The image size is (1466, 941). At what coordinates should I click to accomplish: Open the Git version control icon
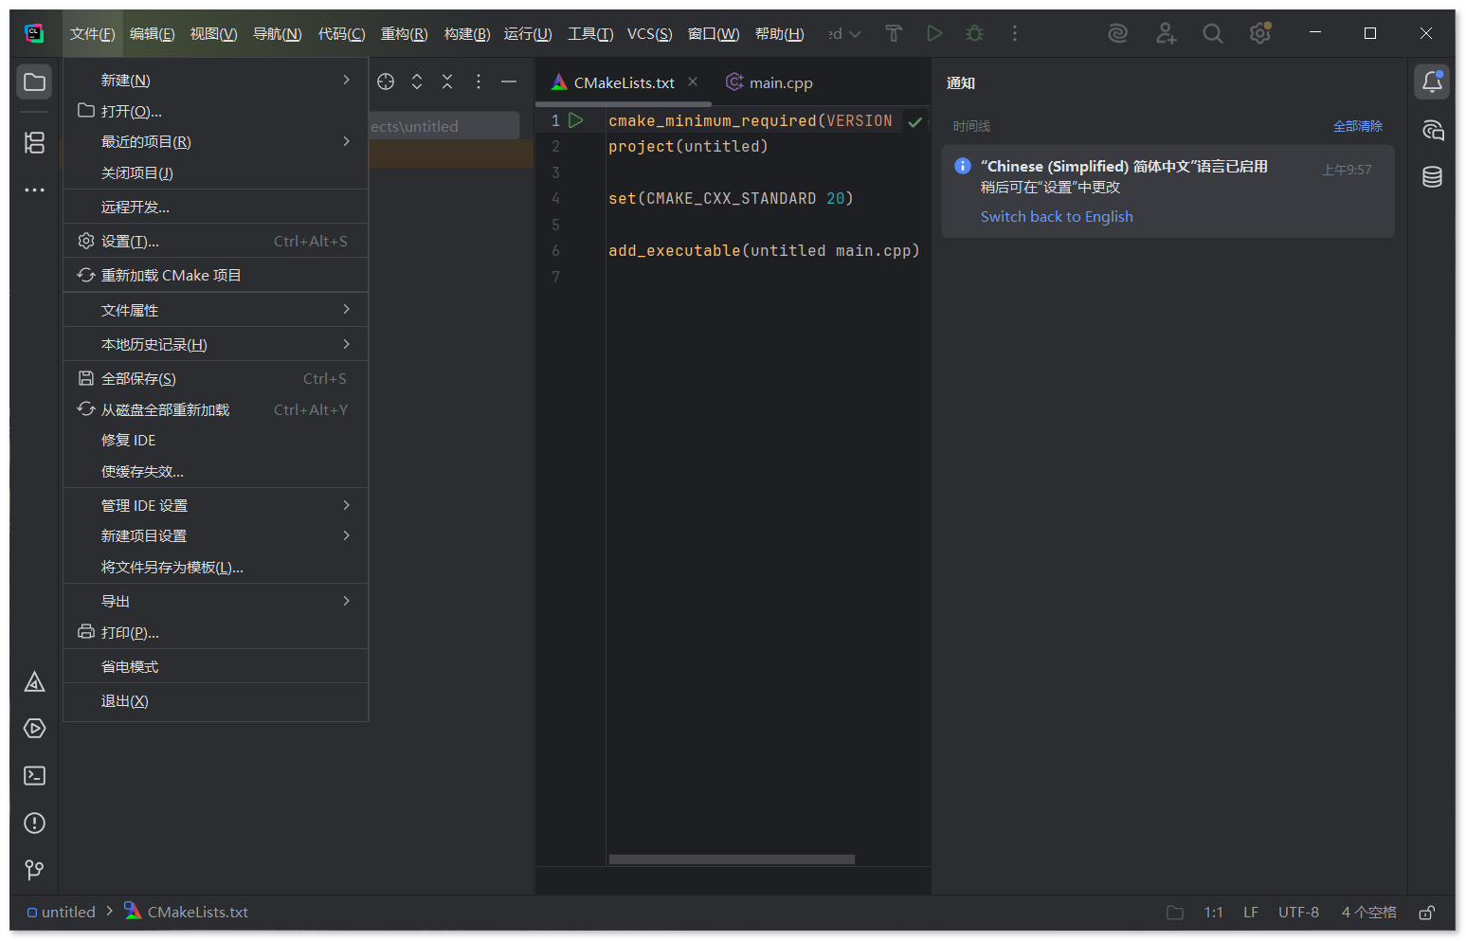click(34, 870)
